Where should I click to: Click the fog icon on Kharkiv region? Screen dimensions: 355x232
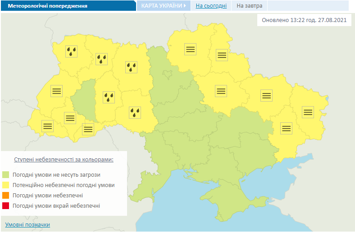click(x=266, y=95)
